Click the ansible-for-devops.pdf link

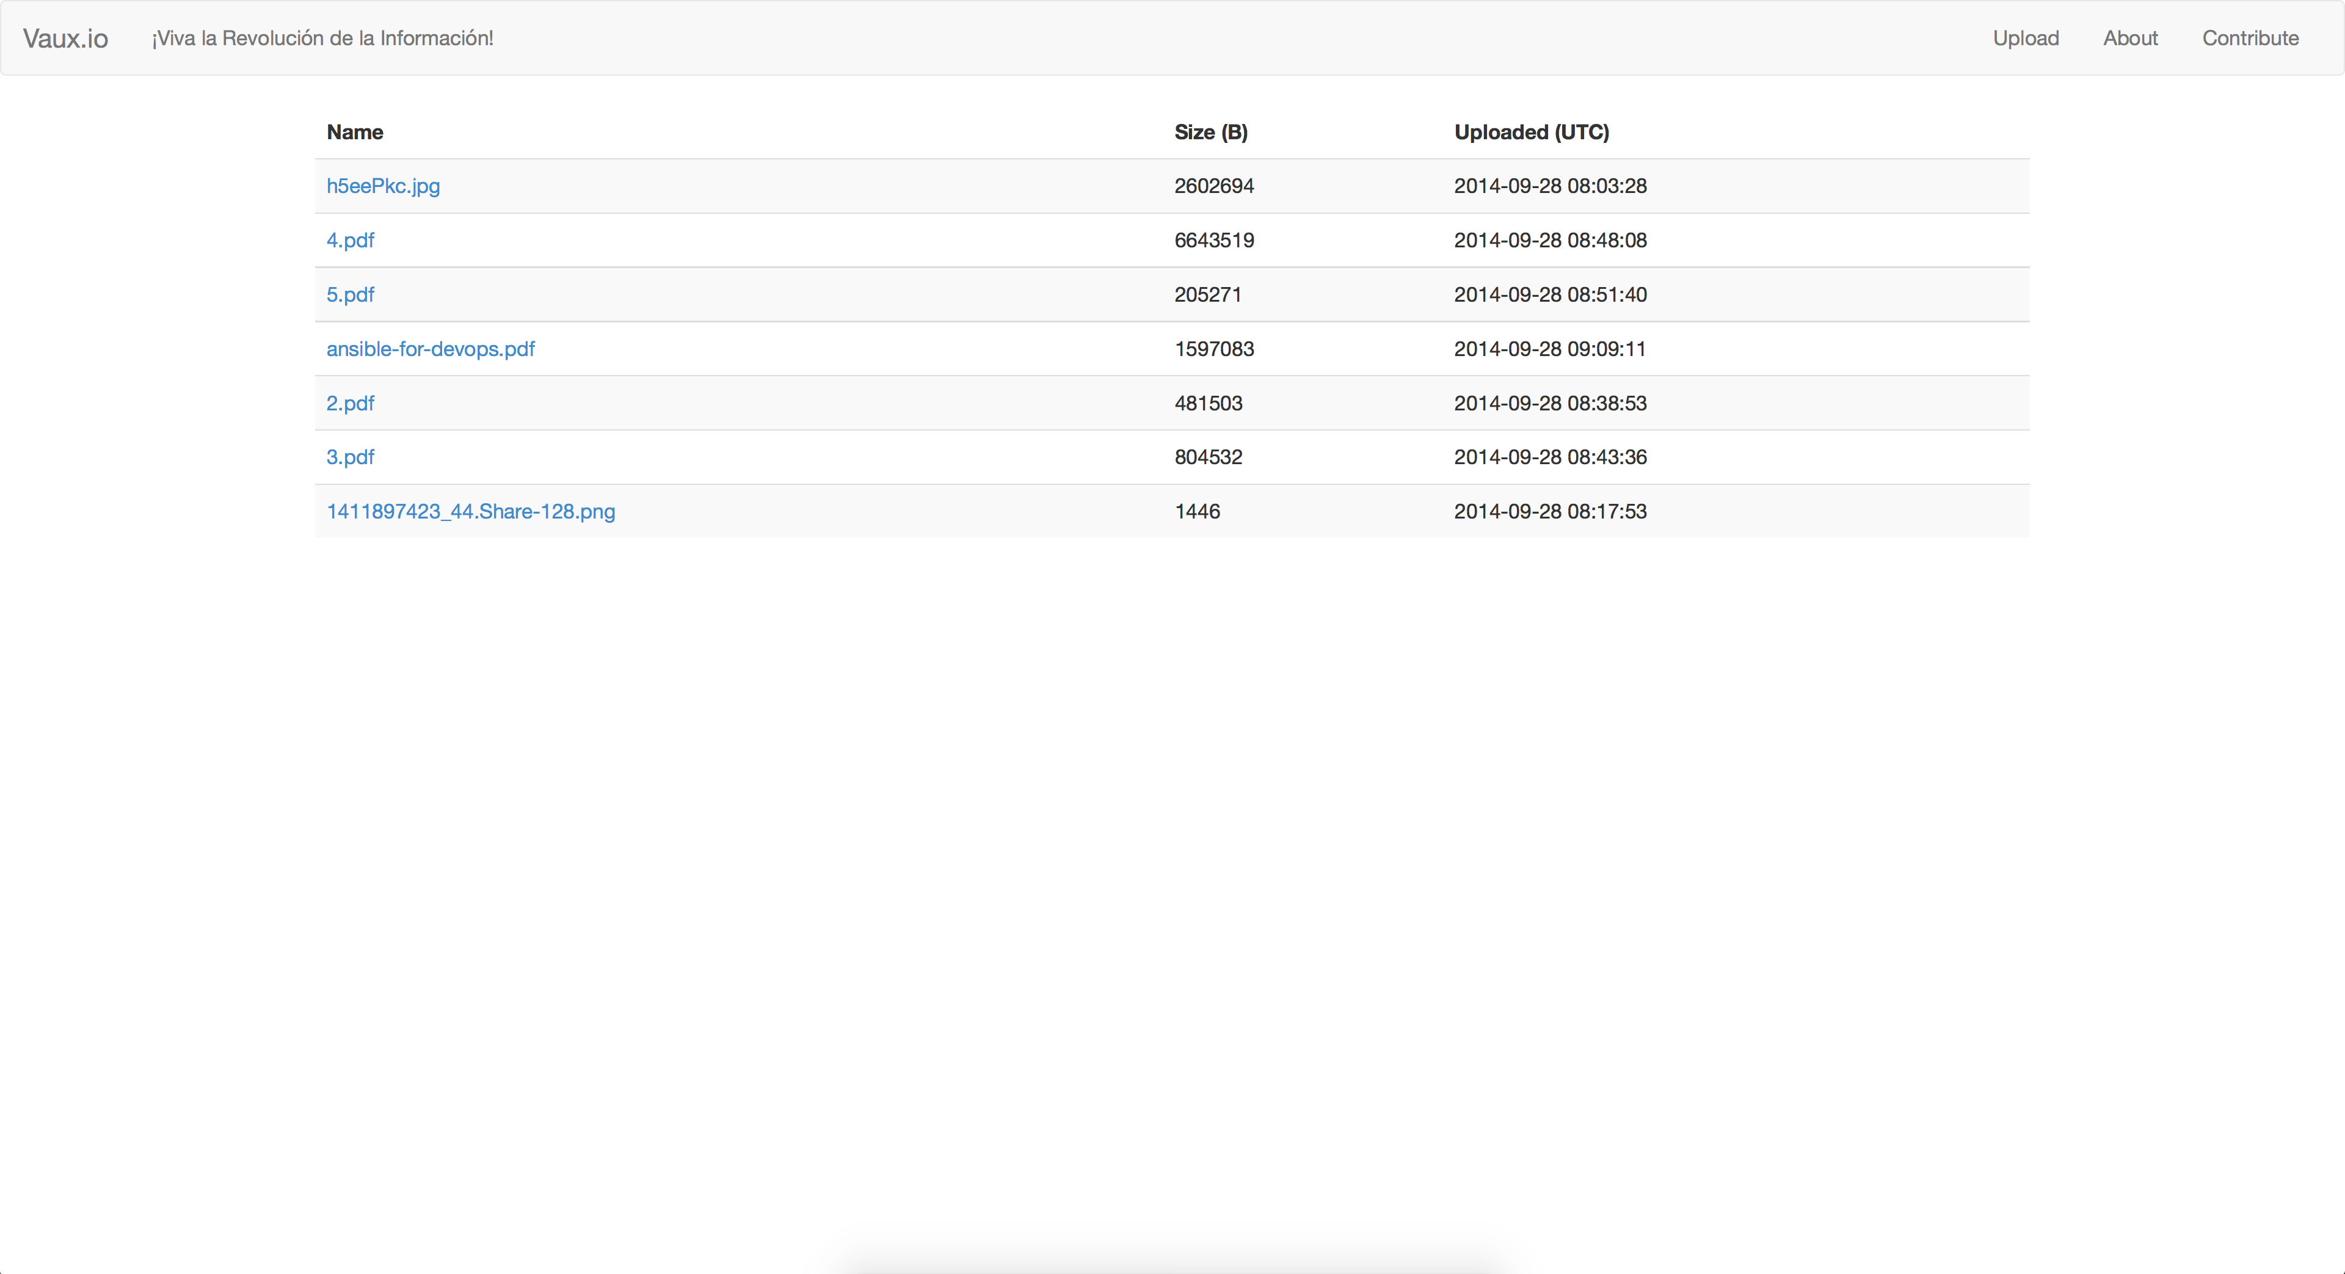click(431, 349)
